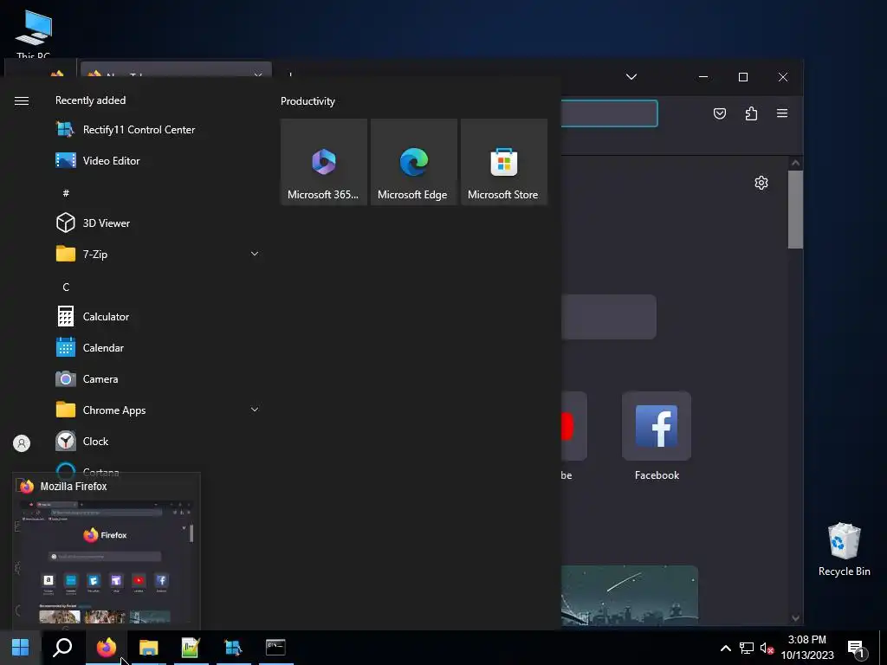The width and height of the screenshot is (887, 665).
Task: Open the notification center icon
Action: coord(857,649)
